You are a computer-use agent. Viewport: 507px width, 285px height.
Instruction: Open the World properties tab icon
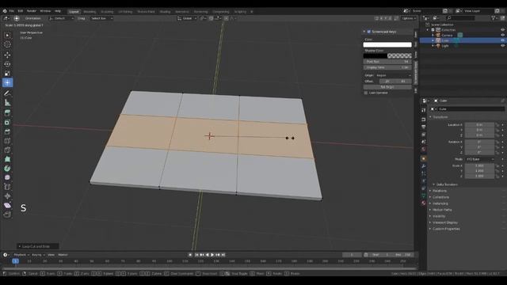point(424,150)
